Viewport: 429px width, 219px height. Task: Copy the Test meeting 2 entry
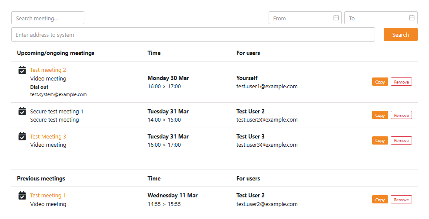coord(380,82)
